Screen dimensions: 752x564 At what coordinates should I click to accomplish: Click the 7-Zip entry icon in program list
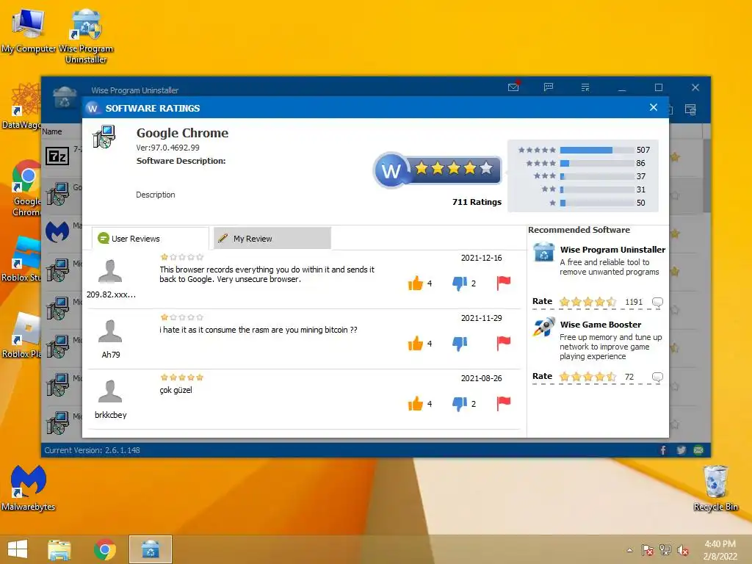click(57, 156)
